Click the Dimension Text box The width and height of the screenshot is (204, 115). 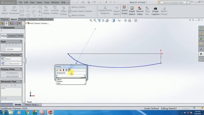coord(11,92)
